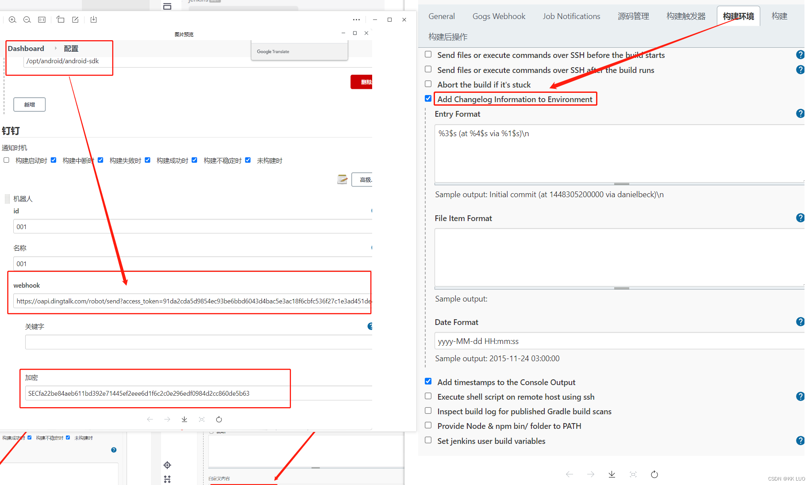Switch to the Gogs Webhook tab
The image size is (812, 485).
point(499,16)
